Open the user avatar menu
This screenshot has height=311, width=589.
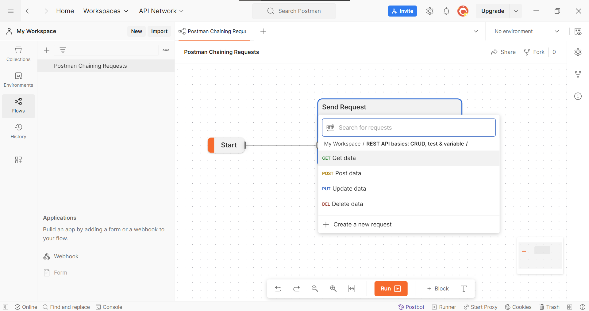[x=463, y=11]
